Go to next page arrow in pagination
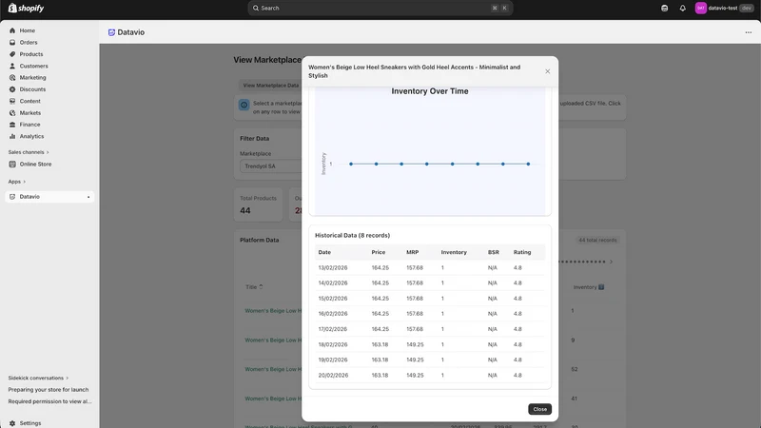 [611, 263]
